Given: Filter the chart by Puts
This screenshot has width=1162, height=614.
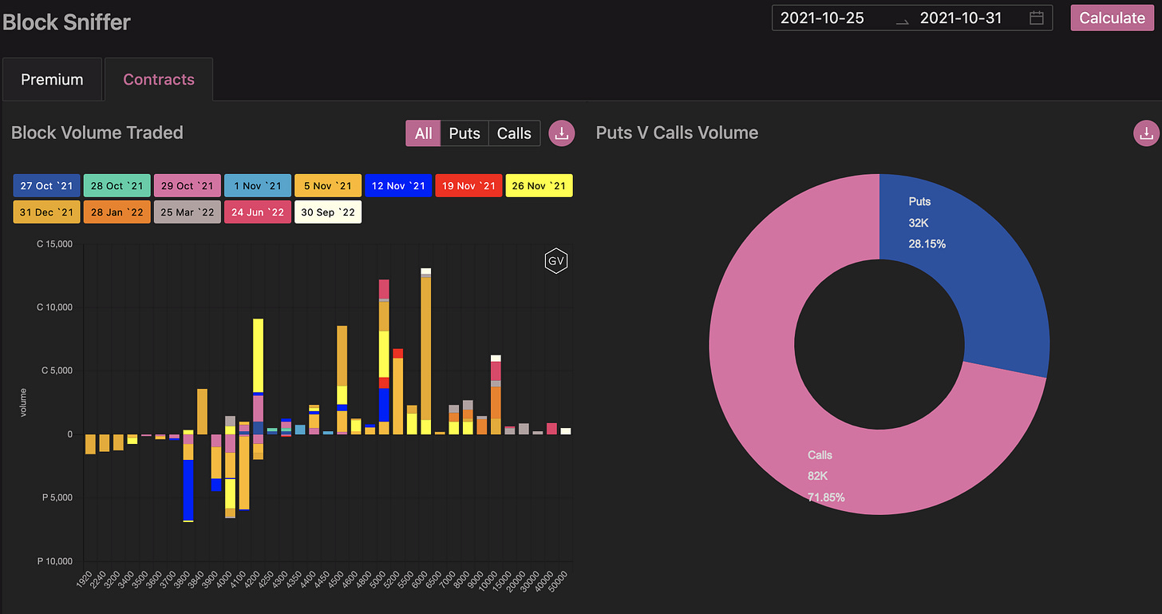Looking at the screenshot, I should point(464,133).
